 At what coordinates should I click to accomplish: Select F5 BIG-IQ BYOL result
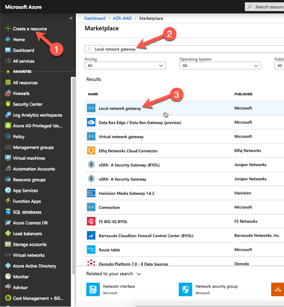(x=184, y=222)
